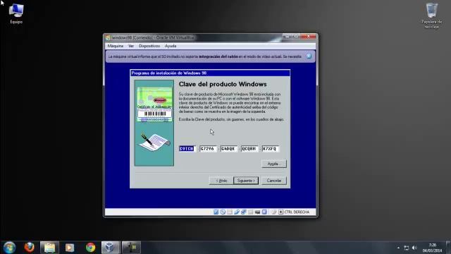Click the fifth product key field
451x254 pixels.
coord(271,149)
